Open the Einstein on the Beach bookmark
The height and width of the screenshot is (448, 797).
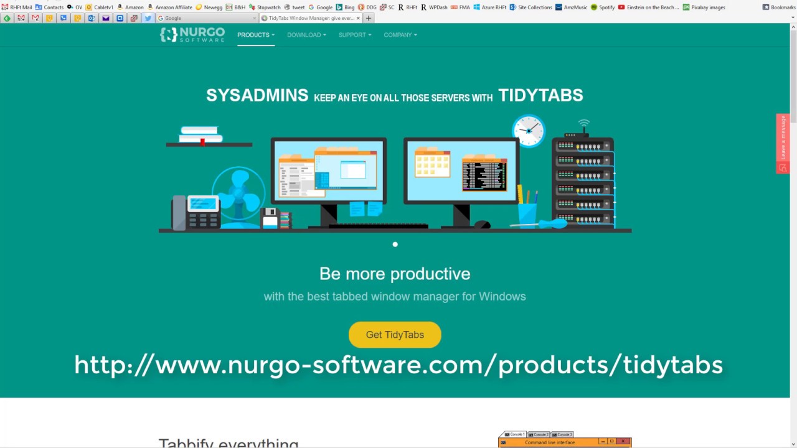pos(649,7)
